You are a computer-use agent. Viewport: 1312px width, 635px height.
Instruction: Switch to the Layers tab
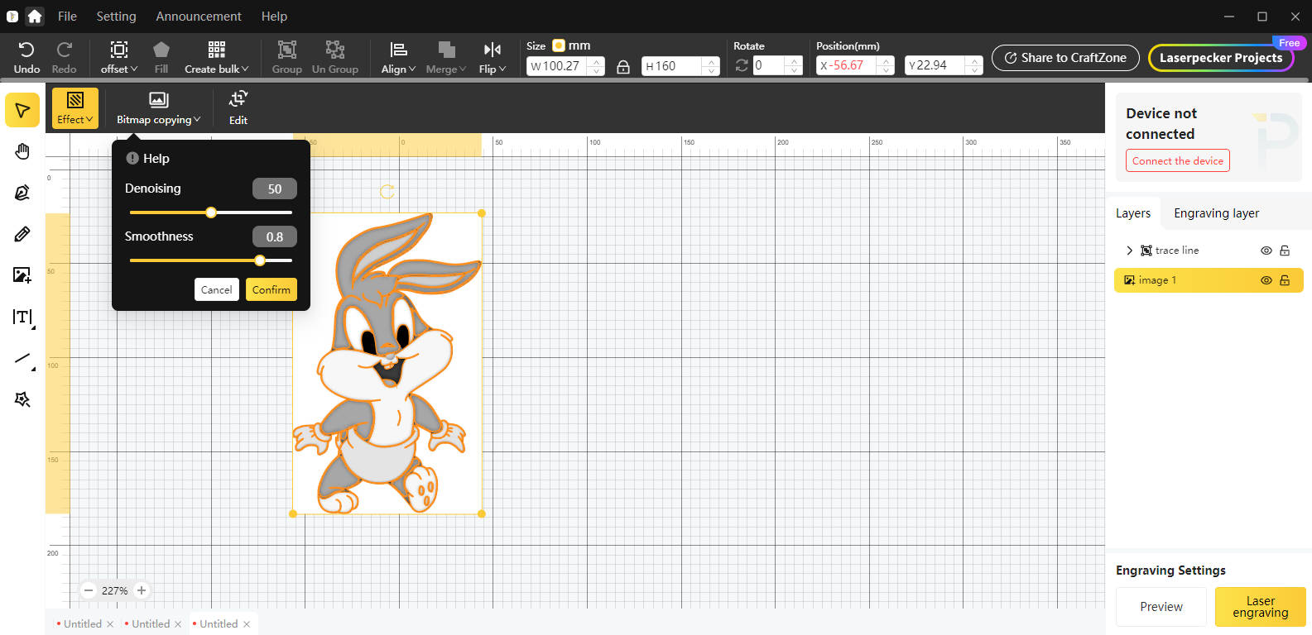click(1133, 213)
